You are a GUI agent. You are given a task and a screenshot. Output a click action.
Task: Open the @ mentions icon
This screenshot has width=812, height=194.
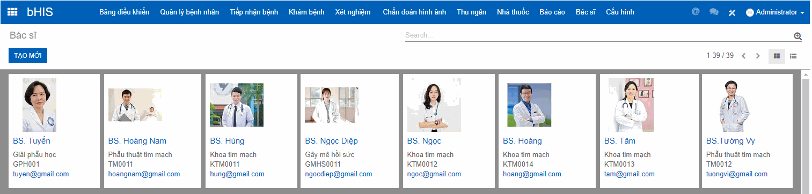696,11
